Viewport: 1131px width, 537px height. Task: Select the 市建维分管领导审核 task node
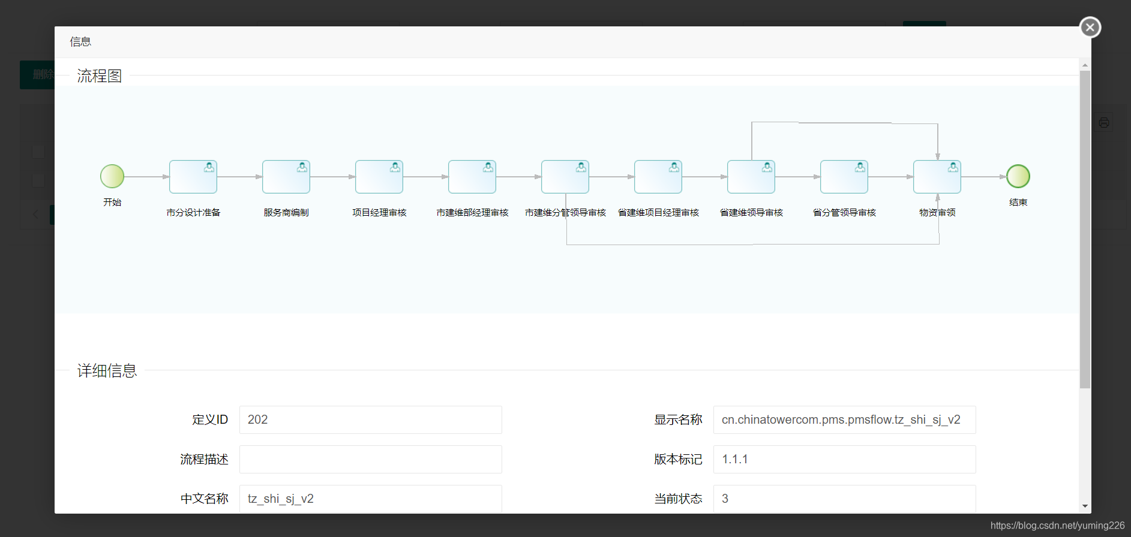click(x=565, y=177)
